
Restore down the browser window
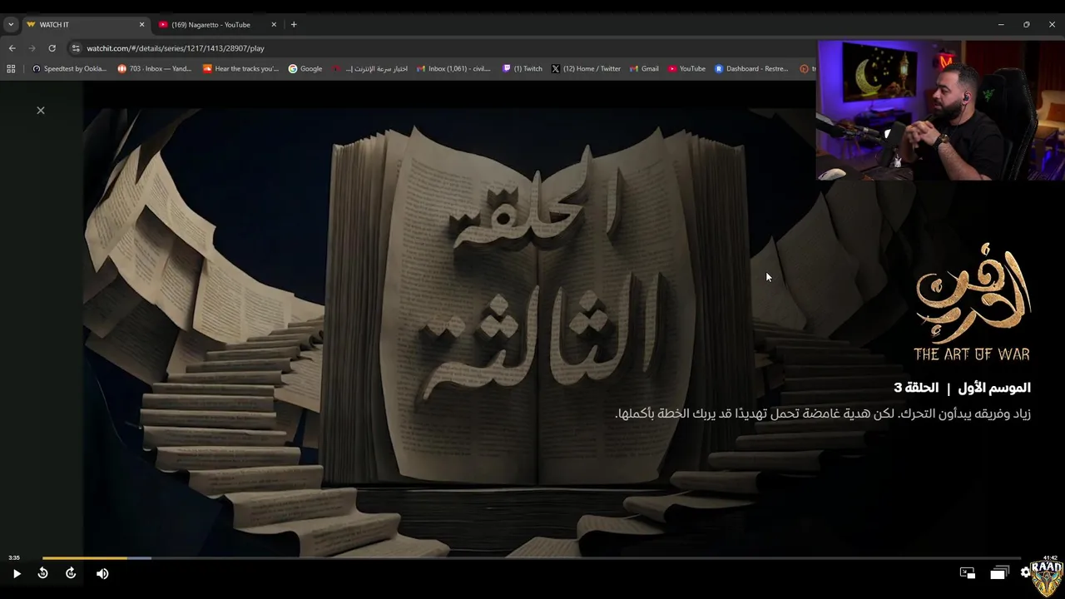1026,25
